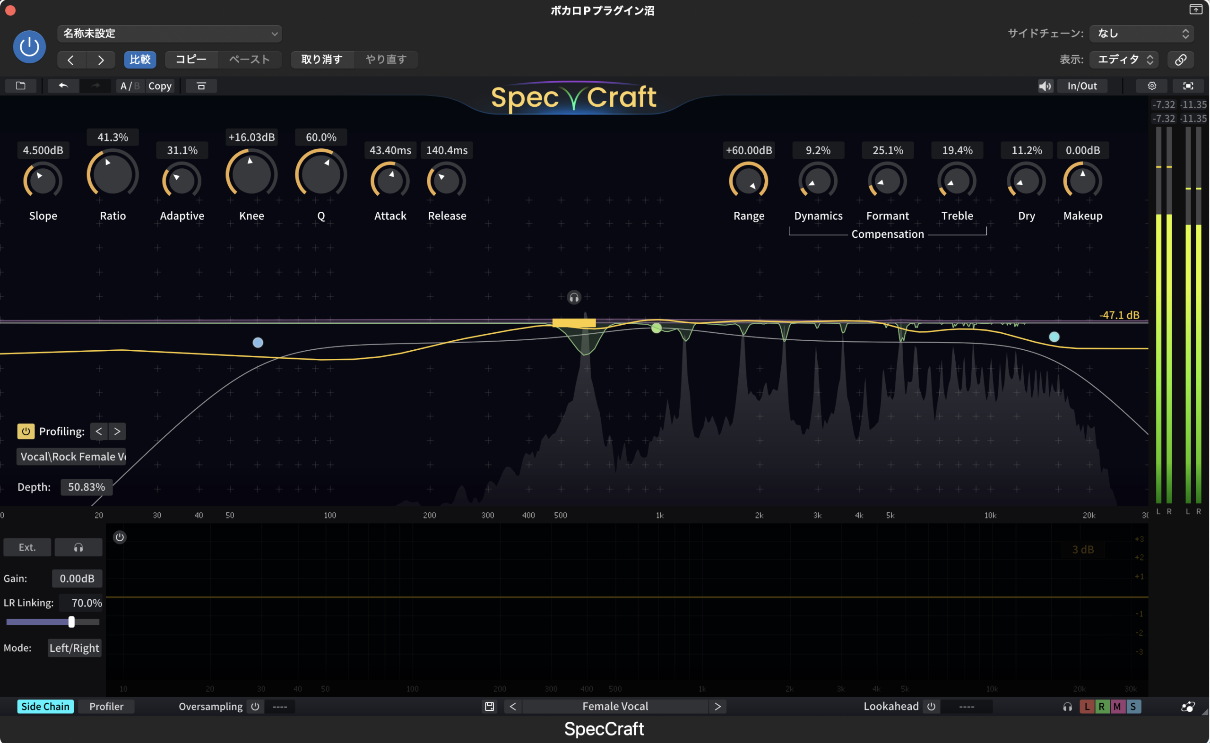Toggle the plugin power bypass button
Screen dimensions: 1210x743
point(29,47)
